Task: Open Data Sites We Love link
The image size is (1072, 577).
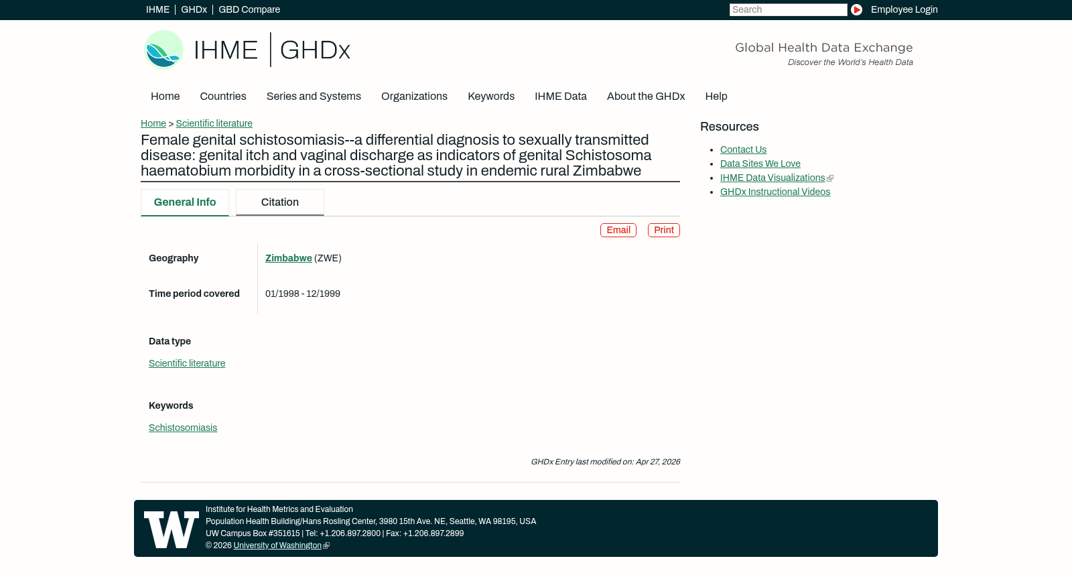Action: click(x=760, y=164)
